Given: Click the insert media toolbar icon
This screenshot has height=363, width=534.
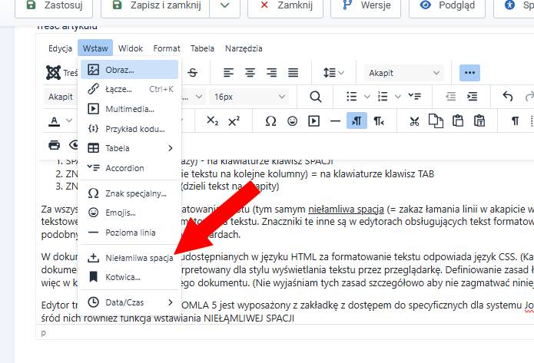Looking at the screenshot, I should click(313, 121).
